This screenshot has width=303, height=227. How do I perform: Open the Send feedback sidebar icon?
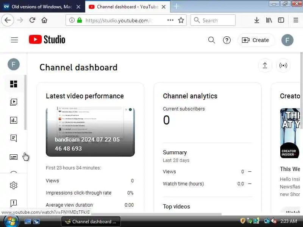[x=14, y=203]
